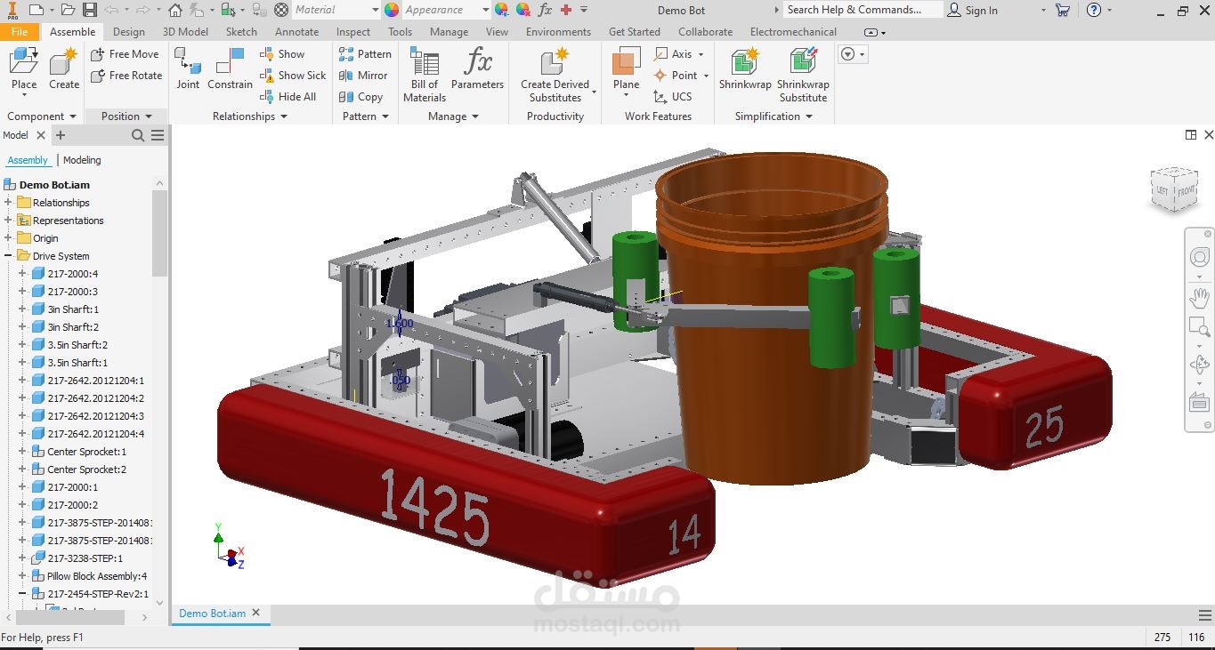Click Show Sick relationships
1215x650 pixels.
point(293,76)
